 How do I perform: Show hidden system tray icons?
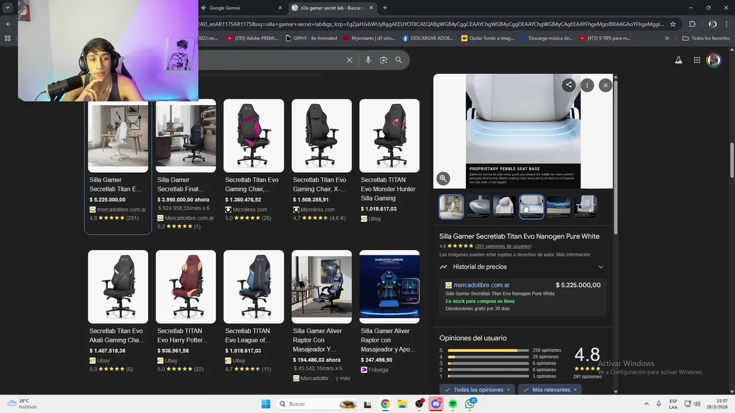(646, 404)
